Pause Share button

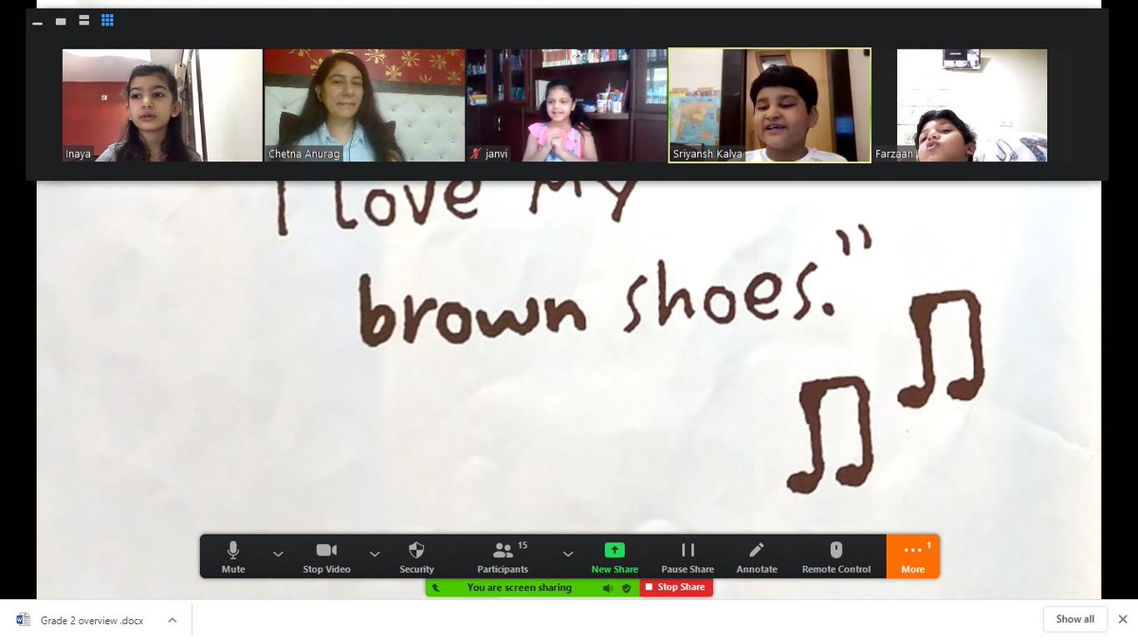[688, 557]
